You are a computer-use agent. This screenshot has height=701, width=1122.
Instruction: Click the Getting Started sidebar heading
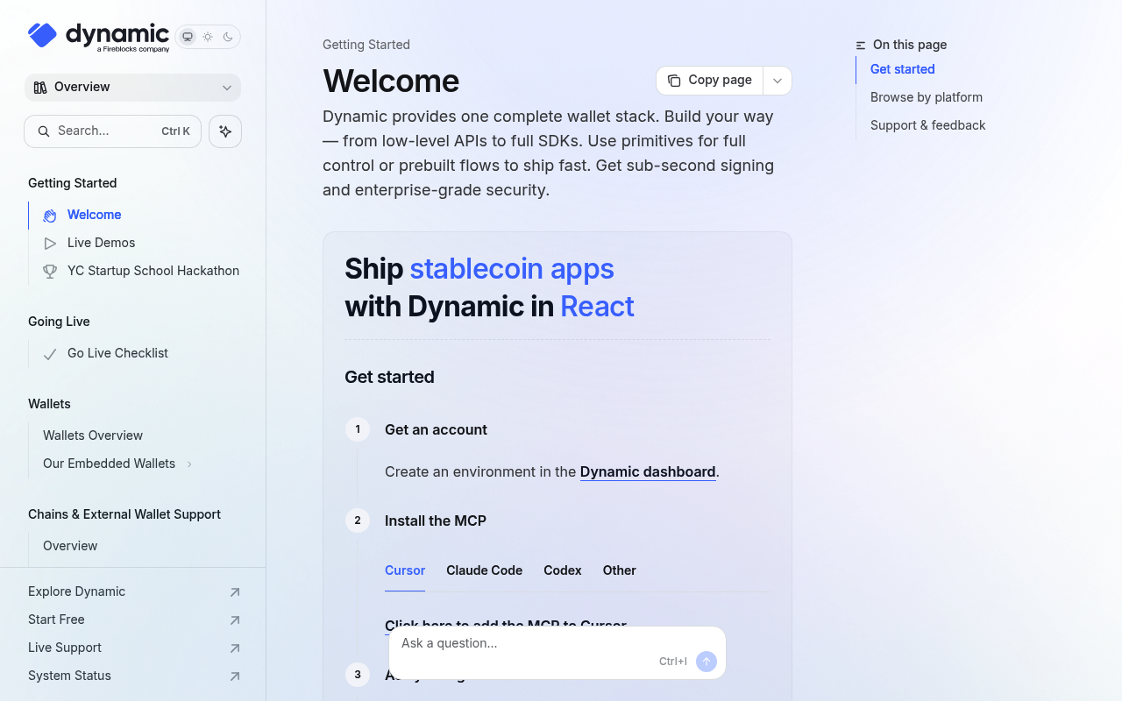click(x=72, y=183)
